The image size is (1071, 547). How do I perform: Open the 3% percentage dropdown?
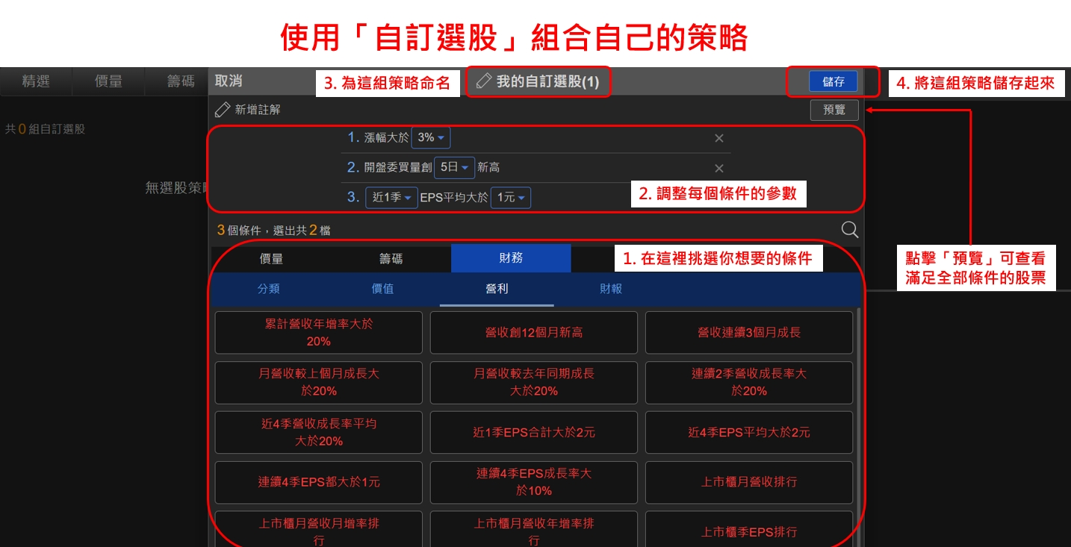pos(431,138)
